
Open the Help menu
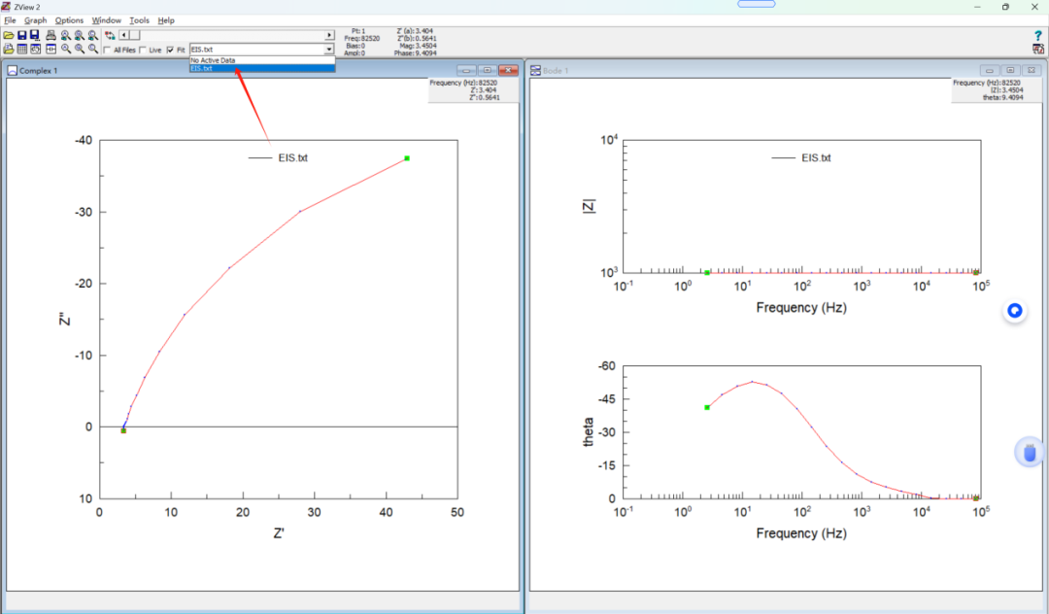(166, 20)
